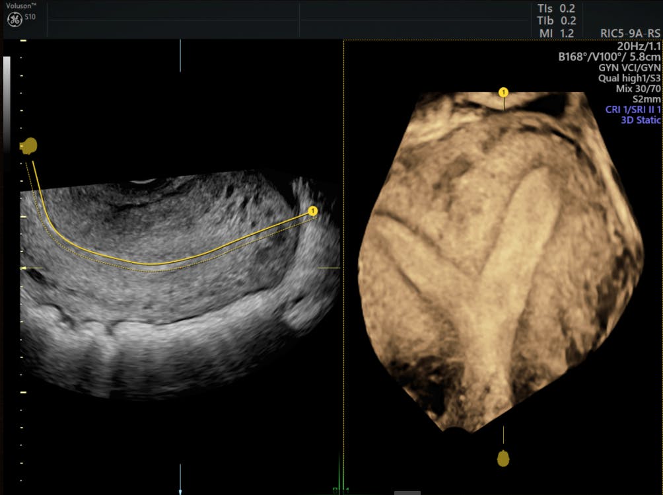Screen dimensions: 663x495
Task: Select marker 1 above the 3D rendered image
Action: coord(504,92)
